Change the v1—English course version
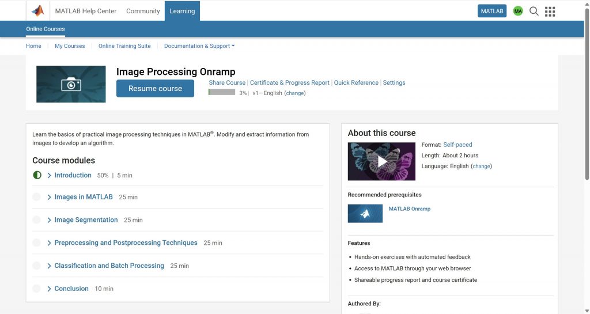Image resolution: width=590 pixels, height=314 pixels. click(x=295, y=93)
